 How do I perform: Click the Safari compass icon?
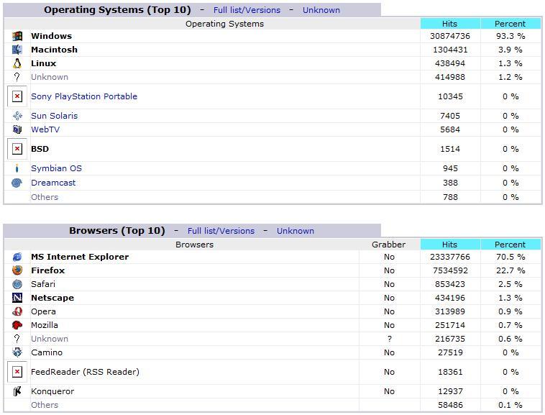click(17, 284)
